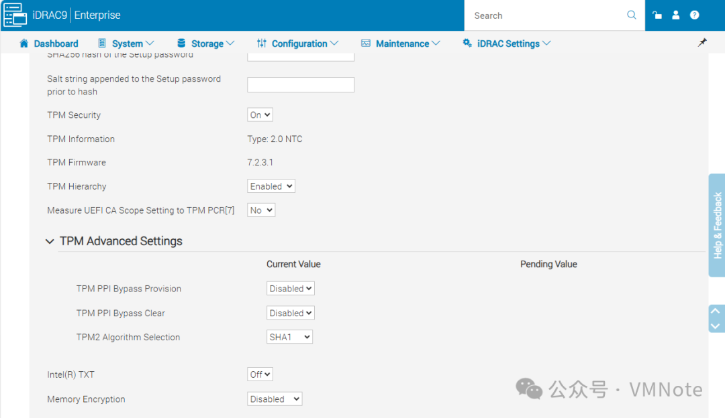Image resolution: width=725 pixels, height=418 pixels.
Task: Click the TPM2 Algorithm Selection label
Action: pos(128,337)
